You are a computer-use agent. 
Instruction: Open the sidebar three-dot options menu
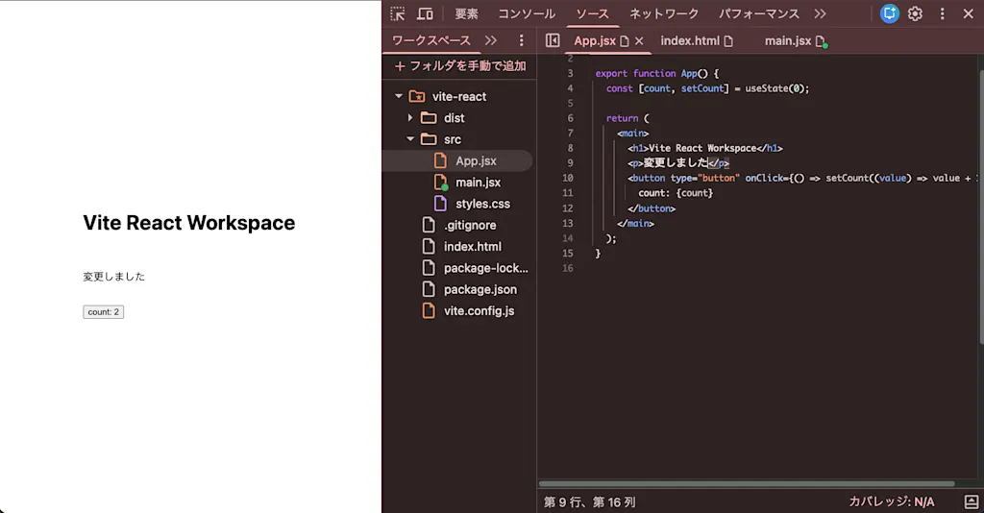(x=521, y=40)
